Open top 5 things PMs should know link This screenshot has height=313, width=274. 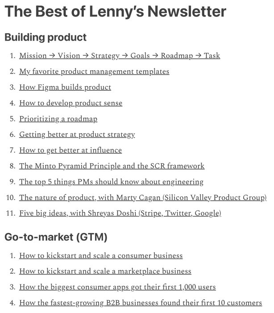tap(111, 182)
